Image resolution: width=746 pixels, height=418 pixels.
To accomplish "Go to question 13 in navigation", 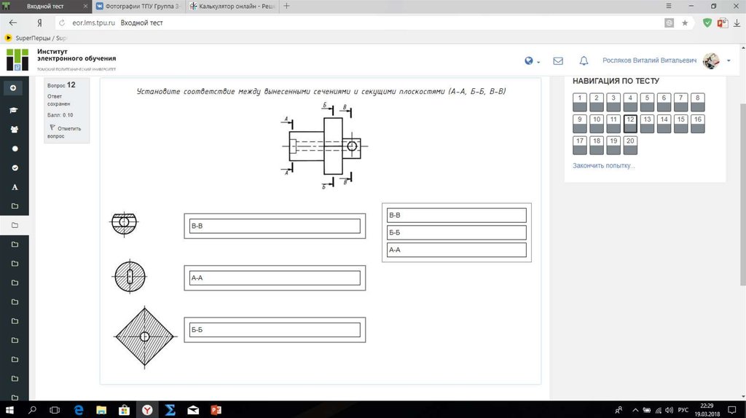I will 647,124.
